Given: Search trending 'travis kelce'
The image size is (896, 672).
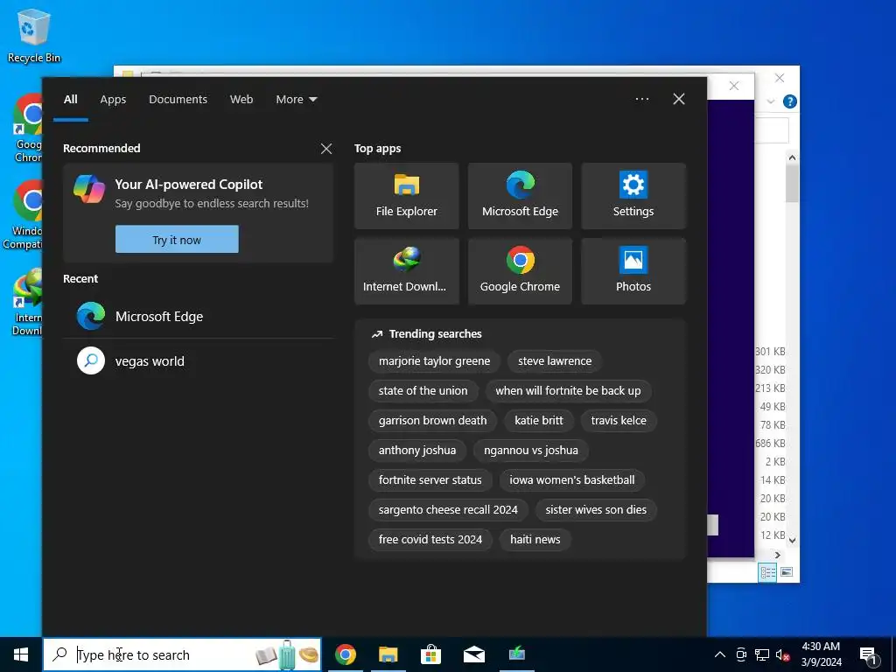Looking at the screenshot, I should click(x=619, y=421).
